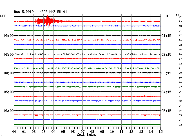Click the x-axis minute label "14"

point(151,132)
